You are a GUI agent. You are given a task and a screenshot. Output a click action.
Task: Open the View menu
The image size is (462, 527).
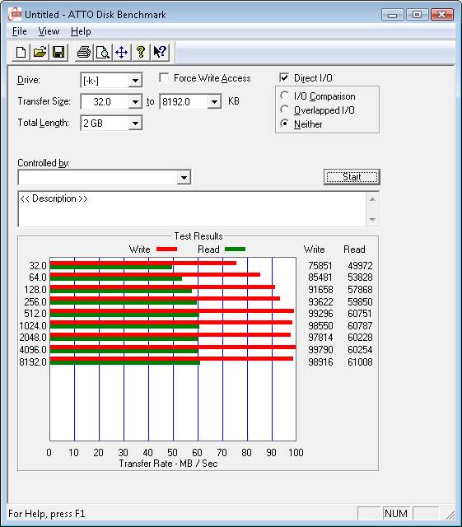(x=49, y=31)
